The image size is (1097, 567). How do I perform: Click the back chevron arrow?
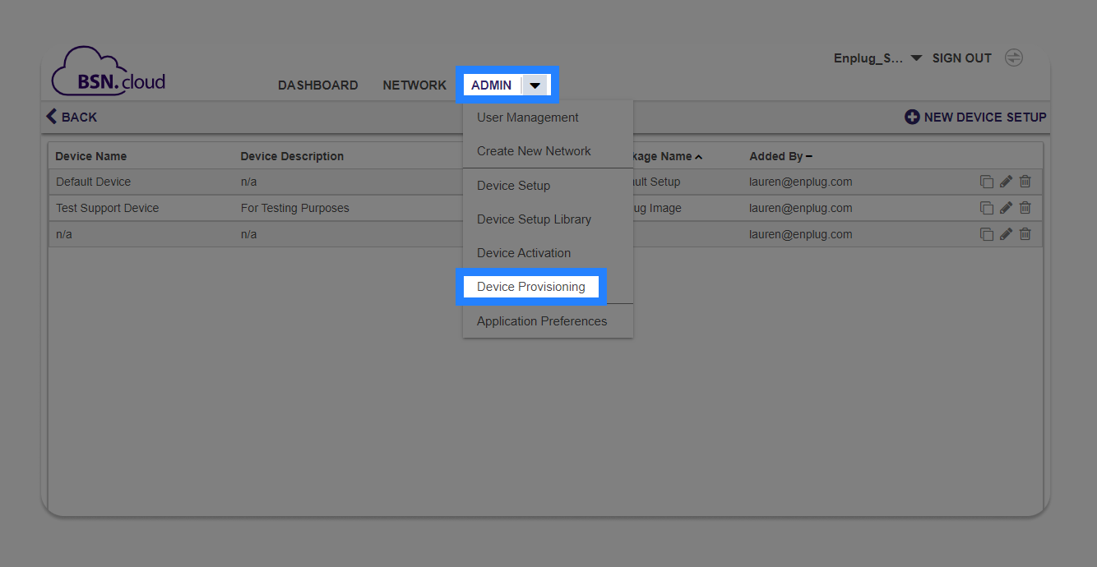point(50,117)
